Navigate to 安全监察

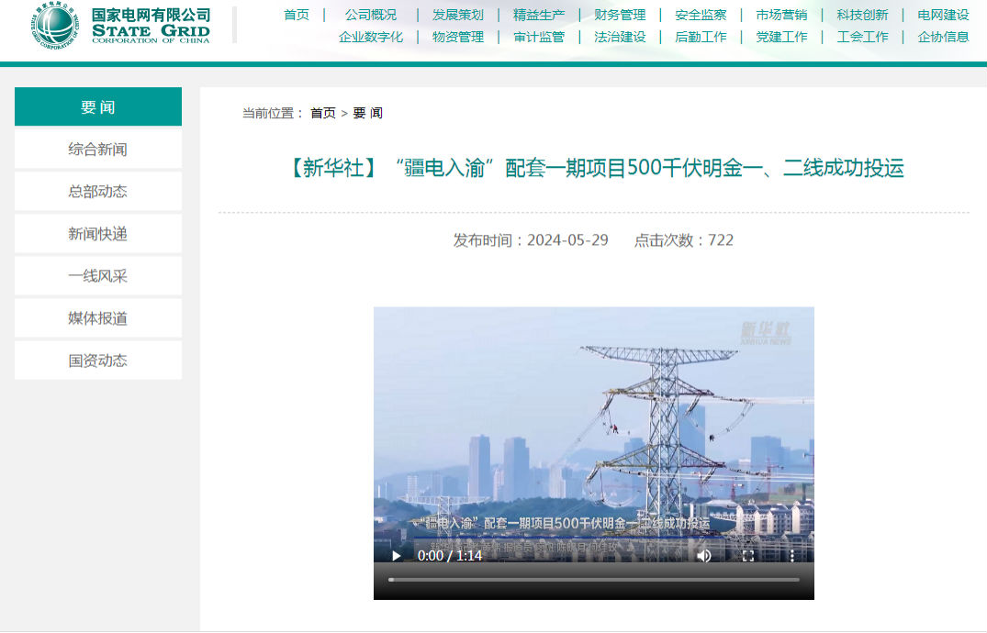(x=701, y=15)
